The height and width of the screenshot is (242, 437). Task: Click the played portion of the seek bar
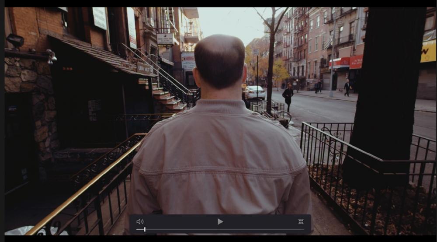140,229
